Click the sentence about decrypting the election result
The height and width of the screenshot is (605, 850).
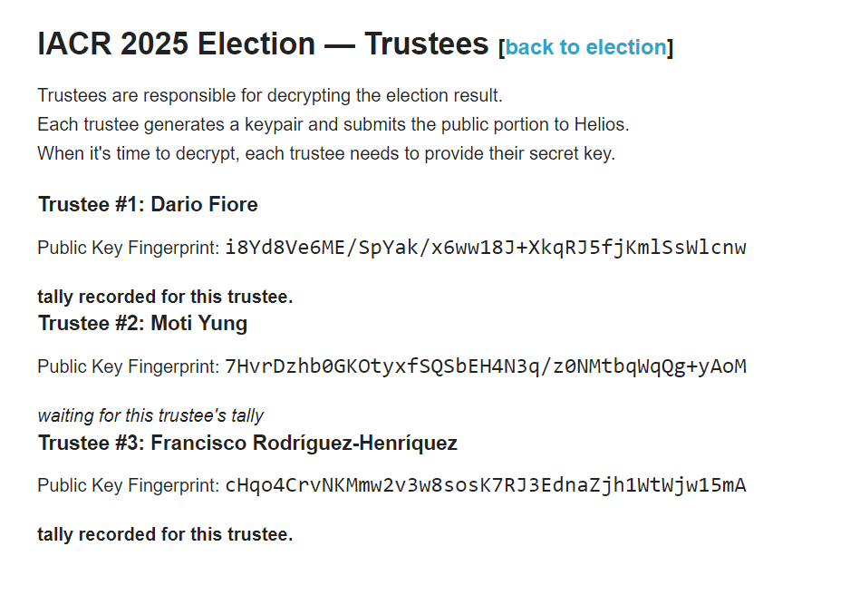tap(269, 95)
